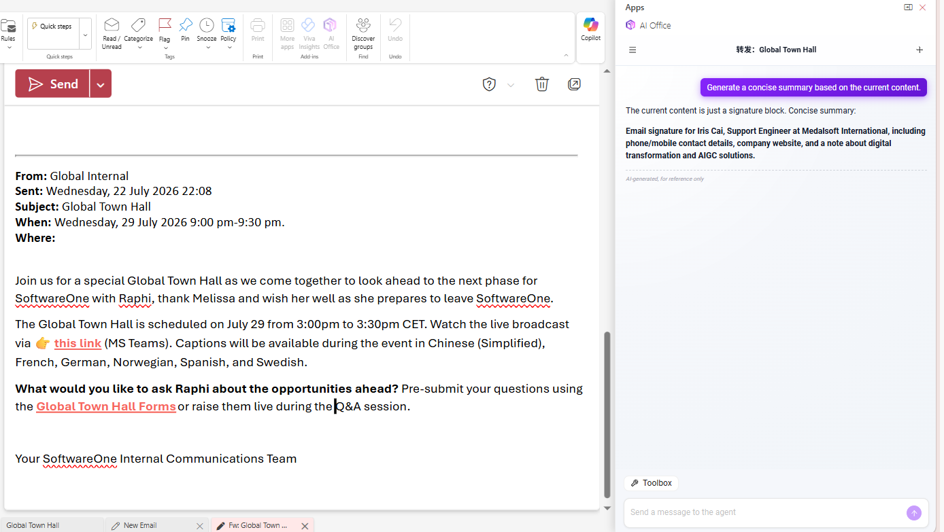
Task: Click the shield question-mark sensitivity icon
Action: coord(489,84)
